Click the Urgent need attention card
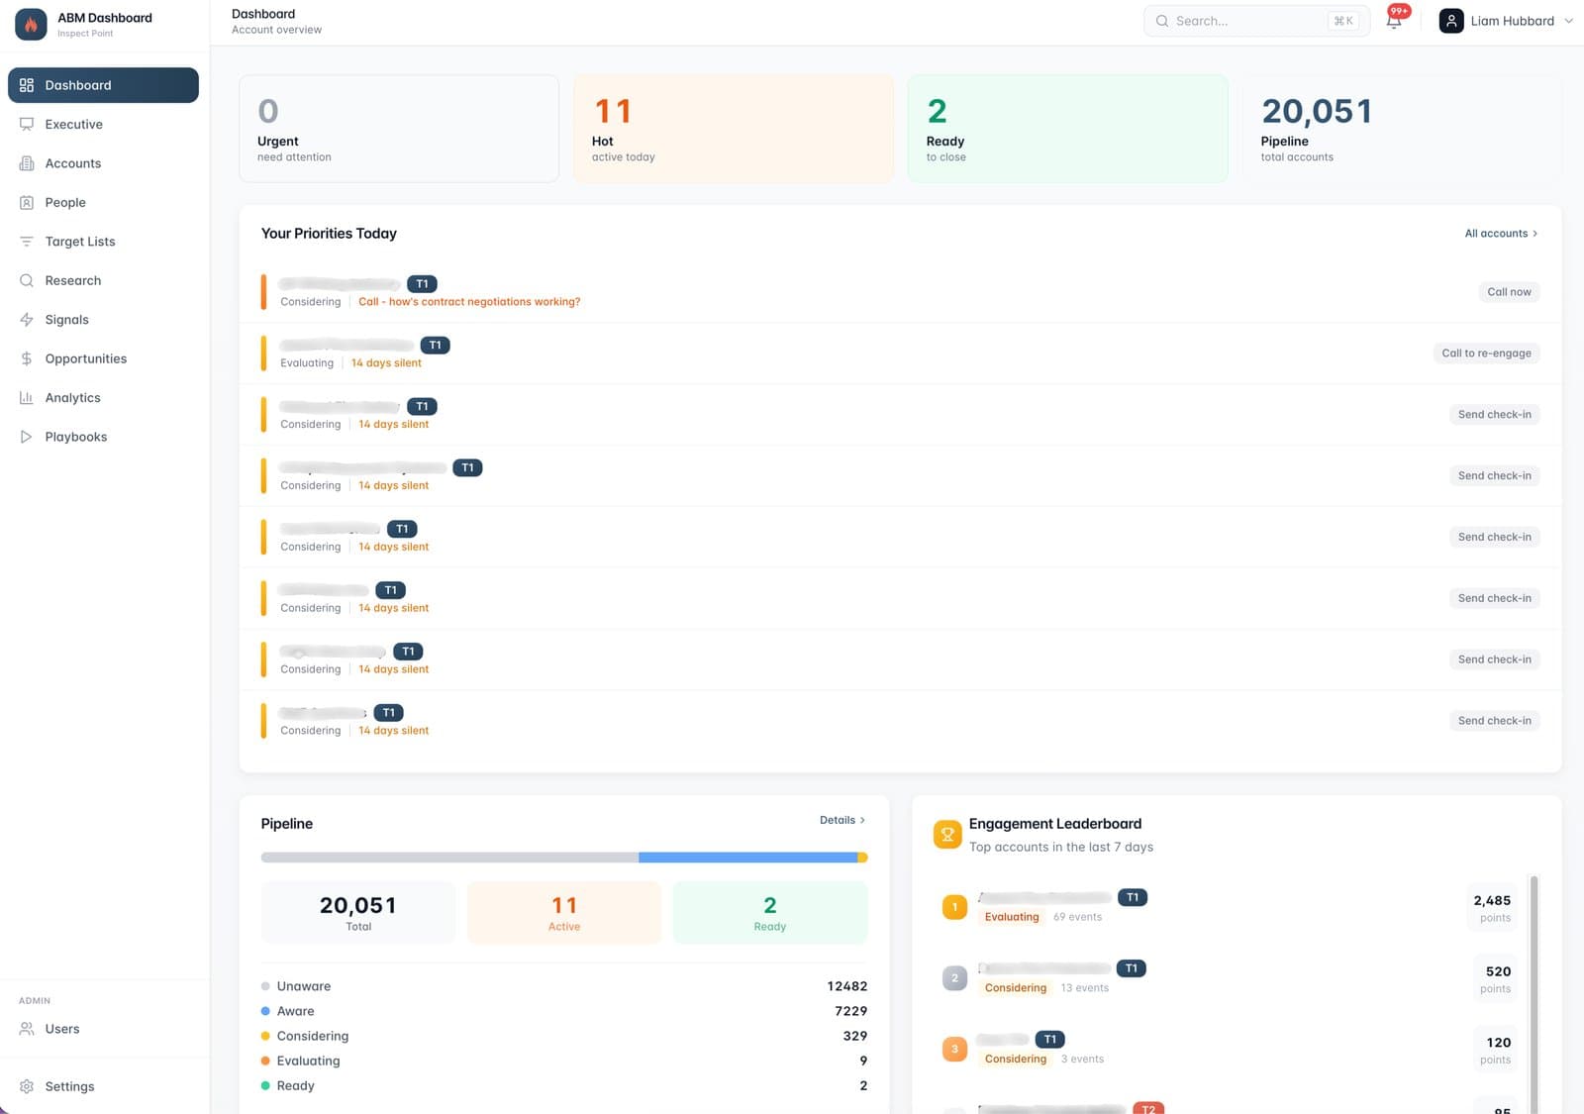This screenshot has width=1584, height=1114. pos(399,129)
